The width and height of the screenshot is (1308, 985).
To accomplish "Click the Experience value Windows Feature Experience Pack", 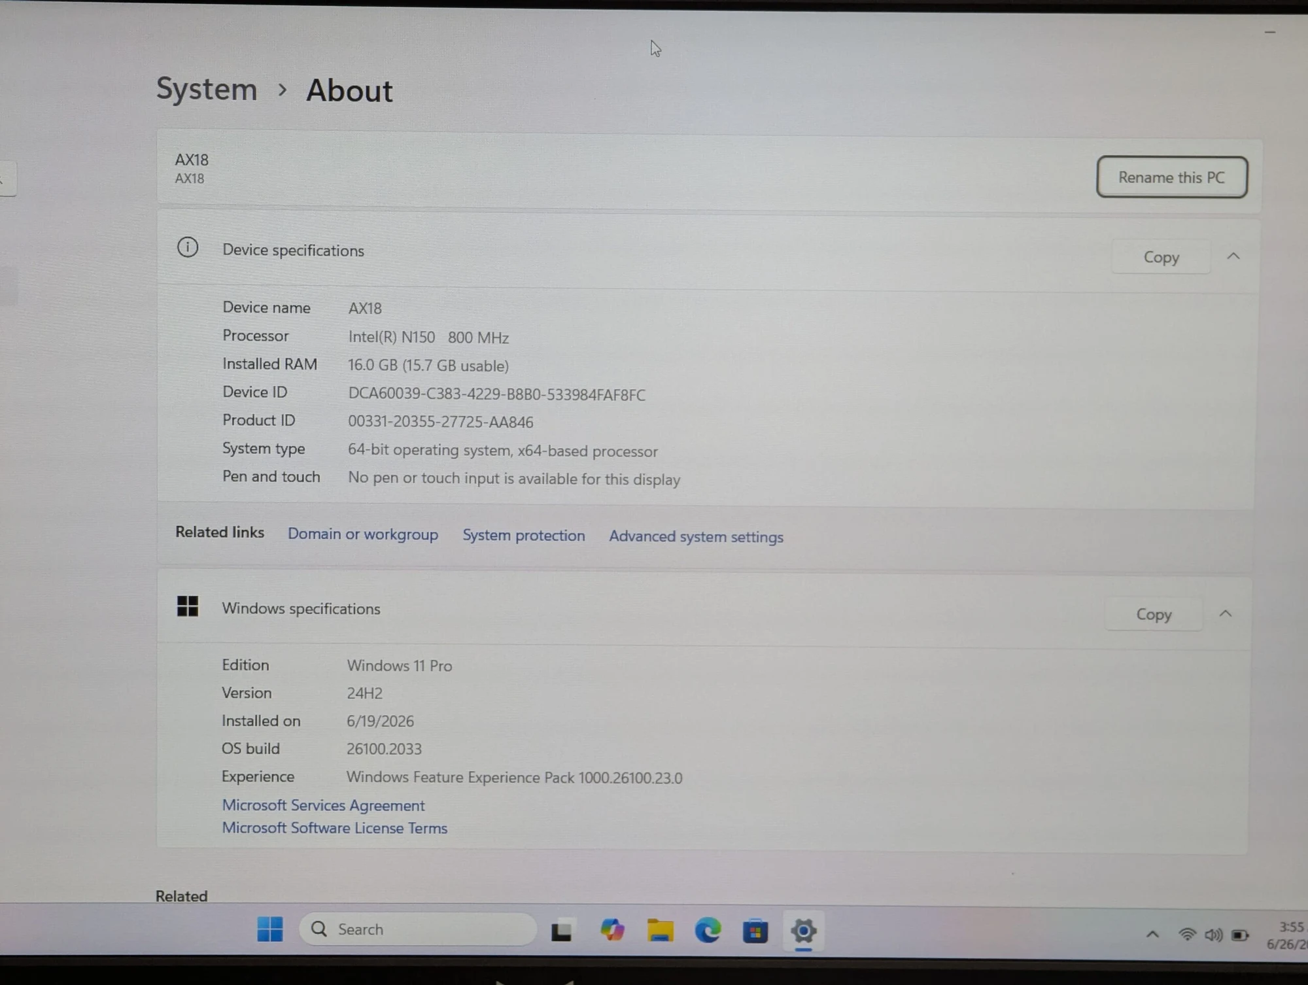I will pos(514,778).
